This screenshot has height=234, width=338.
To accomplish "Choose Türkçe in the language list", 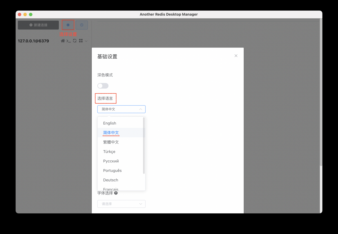I will click(x=109, y=151).
